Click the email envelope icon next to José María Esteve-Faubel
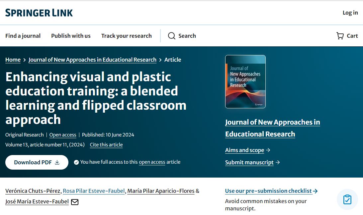This screenshot has height=215, width=363. 74,202
